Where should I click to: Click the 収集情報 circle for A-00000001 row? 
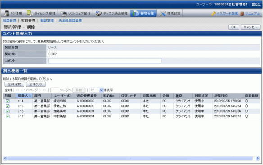246,111
